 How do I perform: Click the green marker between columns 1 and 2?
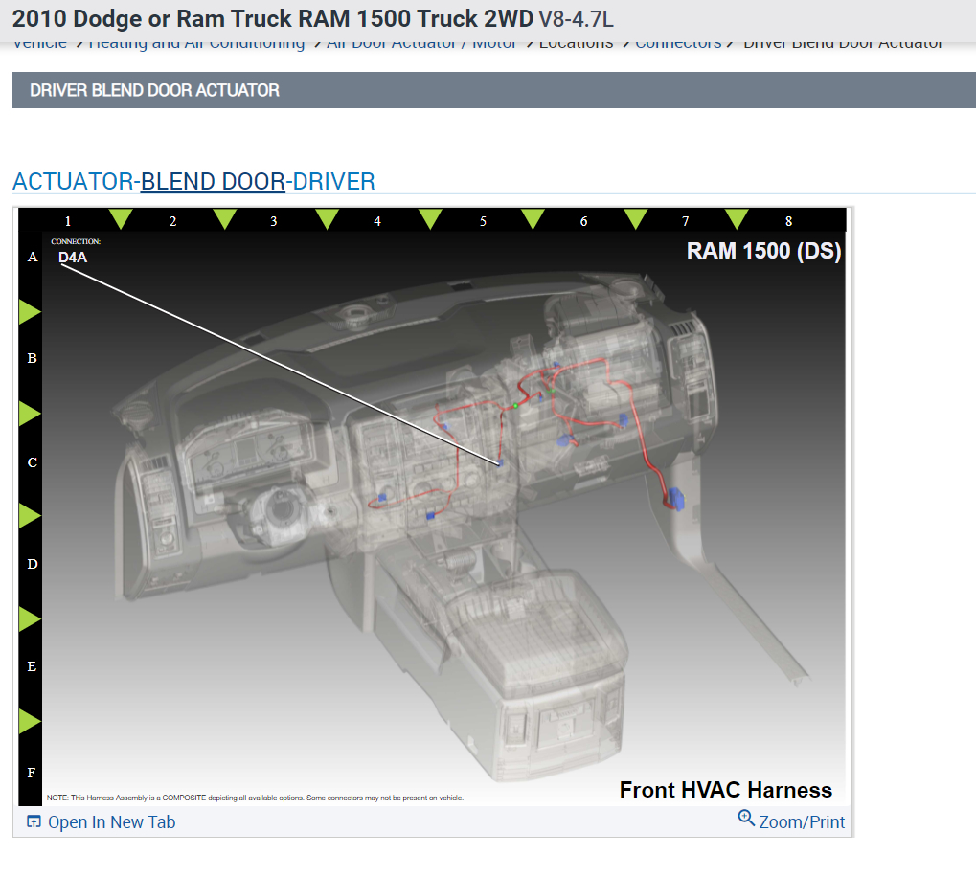pyautogui.click(x=121, y=219)
